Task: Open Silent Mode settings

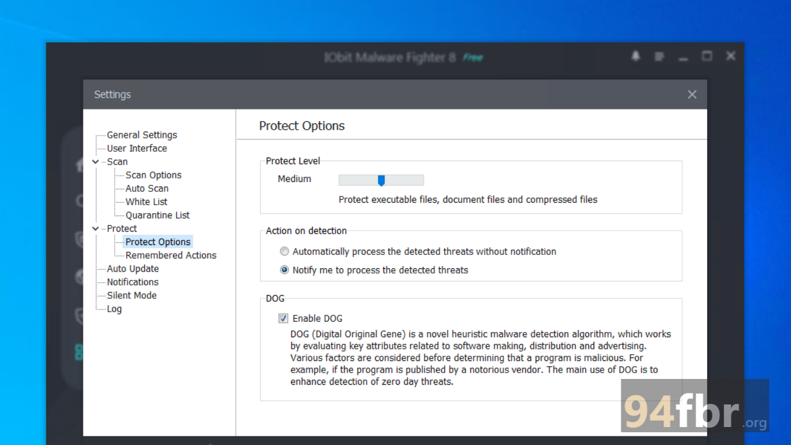Action: click(x=131, y=295)
